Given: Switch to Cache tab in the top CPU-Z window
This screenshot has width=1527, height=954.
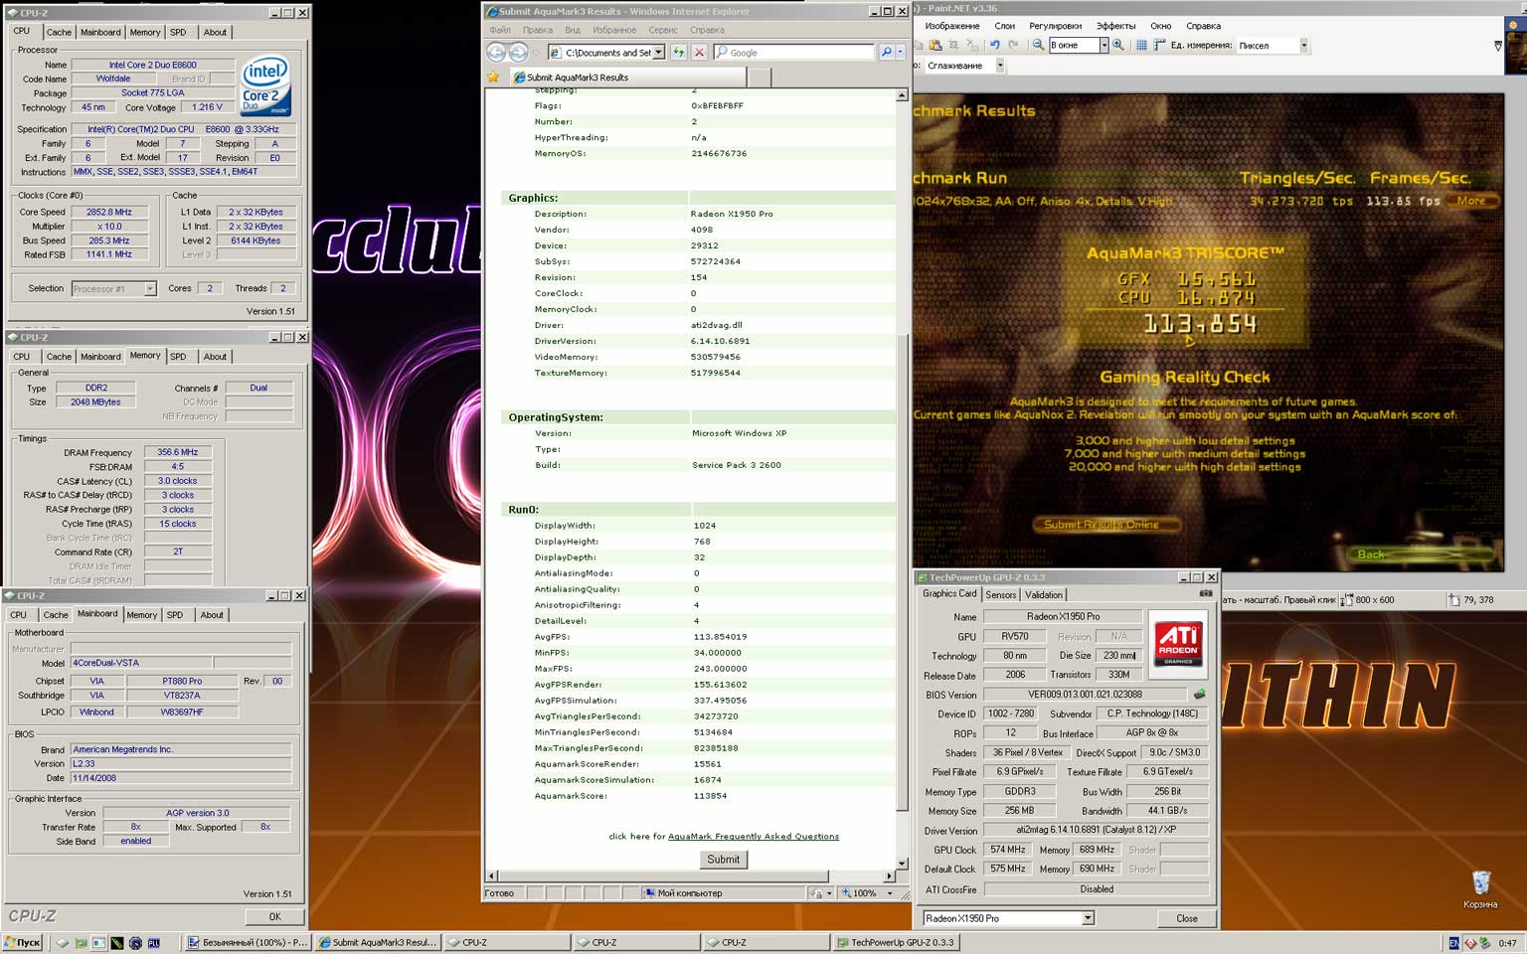Looking at the screenshot, I should 59,32.
